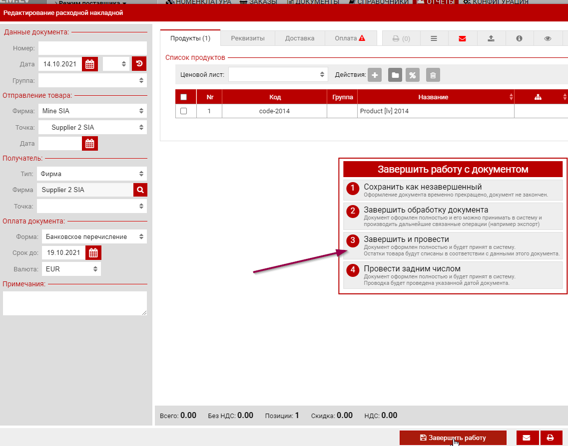Screen dimensions: 568x446
Task: Open the Доставка tab
Action: click(300, 38)
